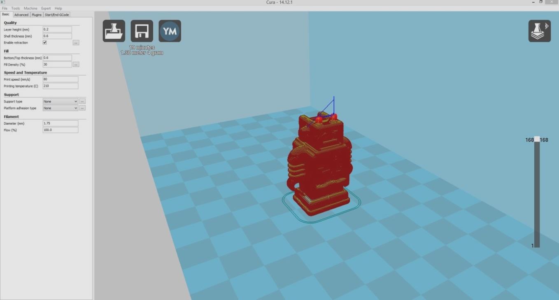Open retraction settings ellipsis button
The height and width of the screenshot is (300, 559).
[76, 42]
